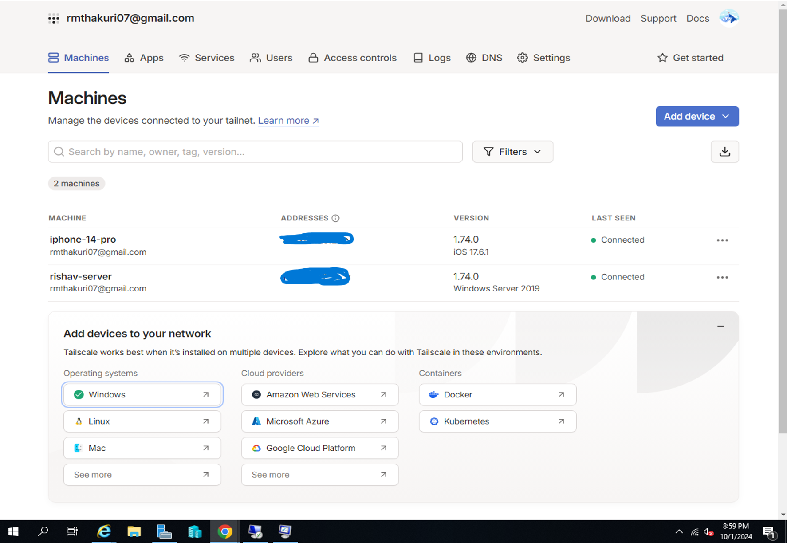Open the rishav-server machine name
This screenshot has height=543, width=787.
tap(81, 277)
